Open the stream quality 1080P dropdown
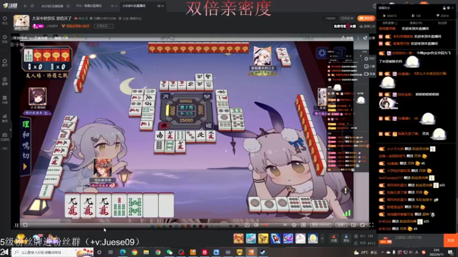Viewport: 458px width, 257px height. pos(321,225)
